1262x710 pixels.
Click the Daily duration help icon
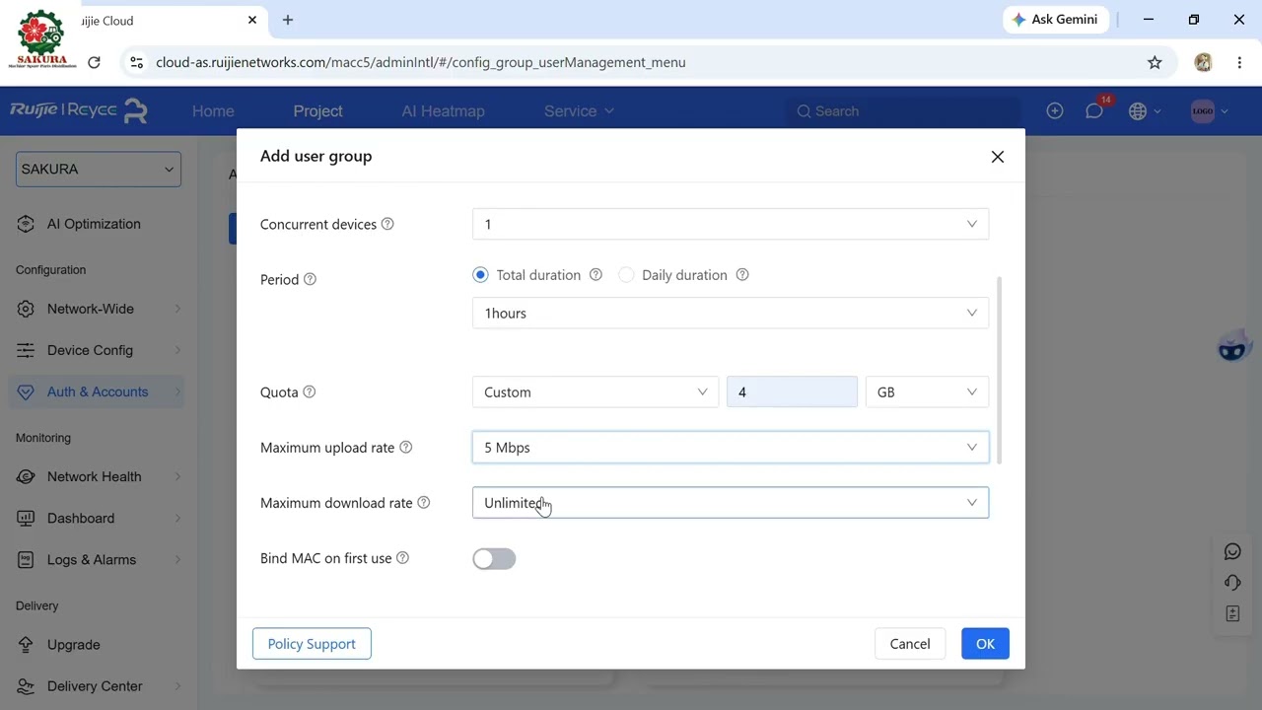point(742,275)
